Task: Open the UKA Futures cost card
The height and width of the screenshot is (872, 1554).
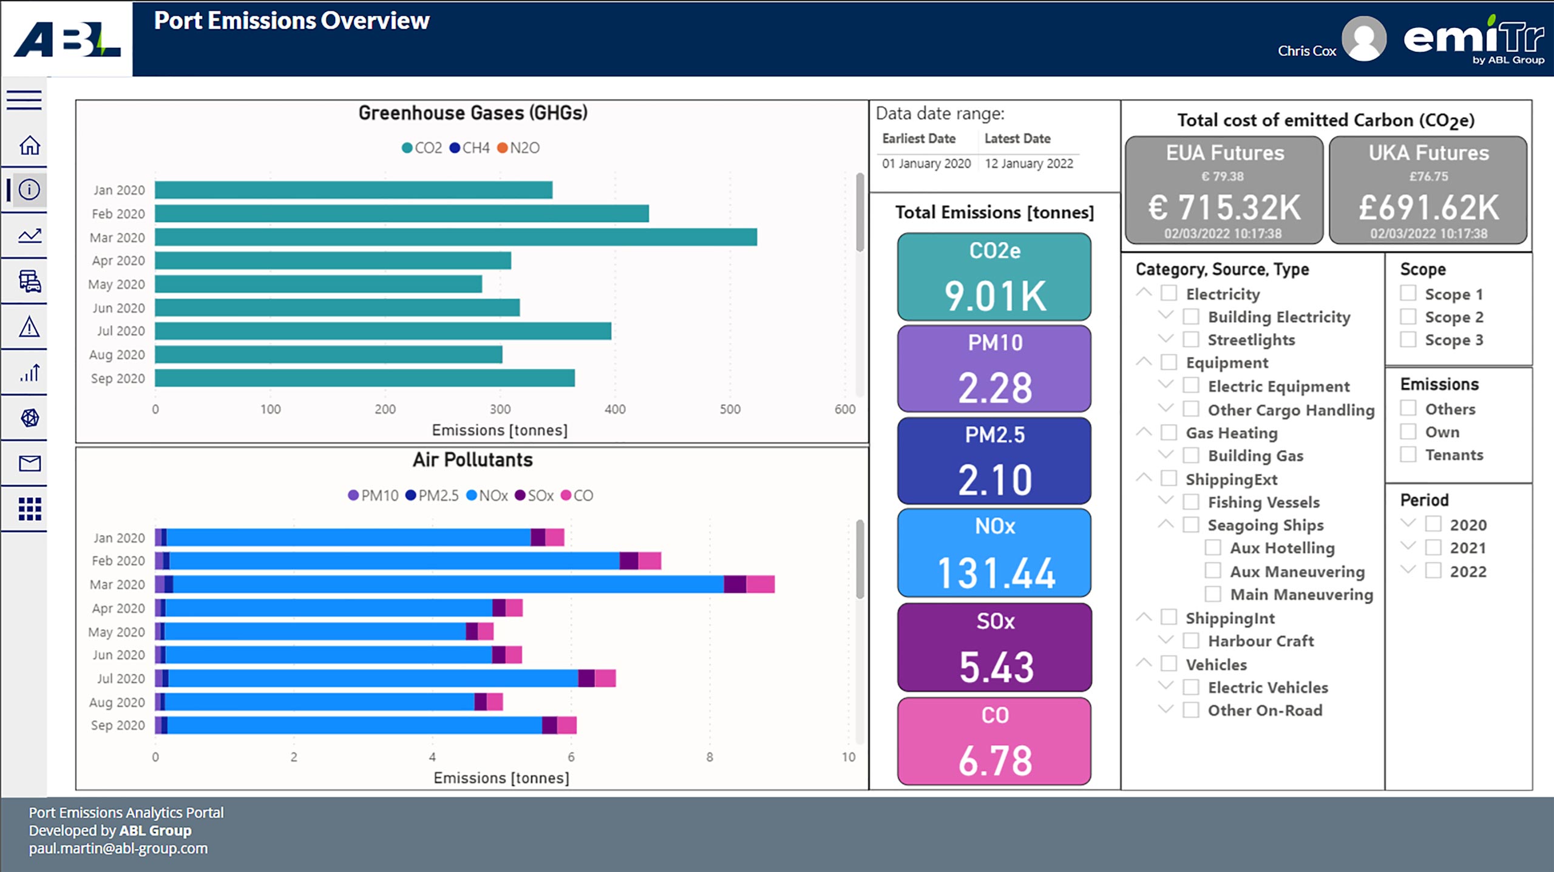Action: point(1428,190)
